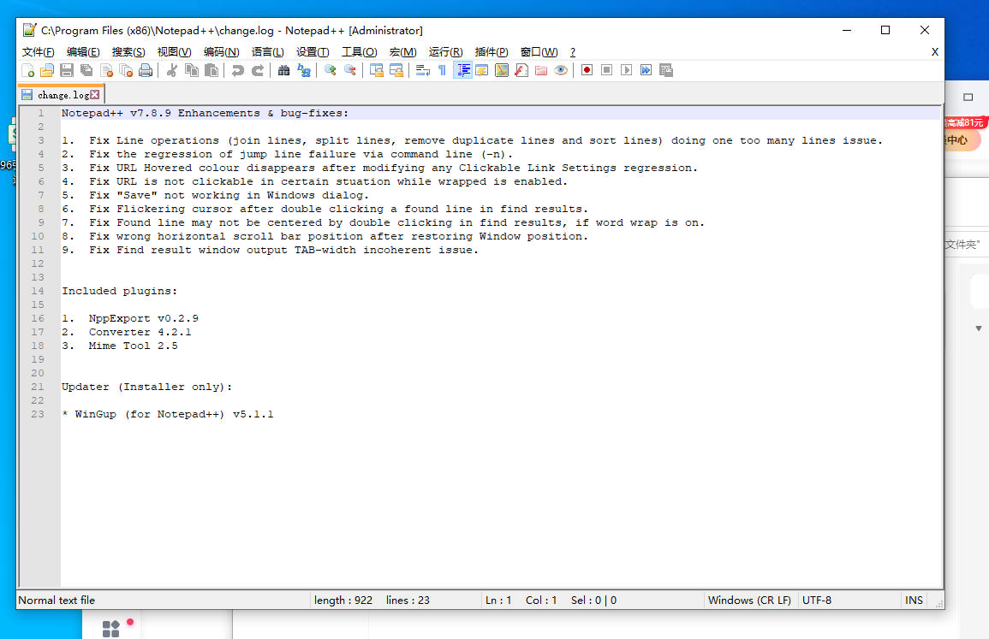Open the 设置(T) menu
989x639 pixels.
coord(313,51)
